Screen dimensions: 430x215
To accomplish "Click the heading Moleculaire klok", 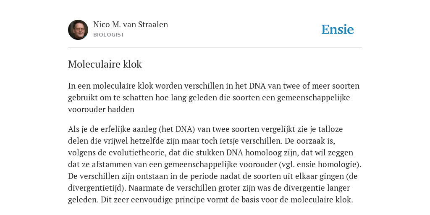I will coord(105,64).
